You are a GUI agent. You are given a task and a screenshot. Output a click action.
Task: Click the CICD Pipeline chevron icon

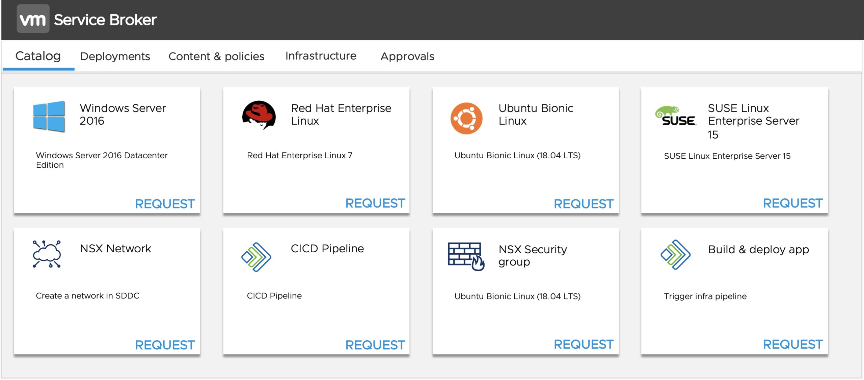[x=256, y=257]
